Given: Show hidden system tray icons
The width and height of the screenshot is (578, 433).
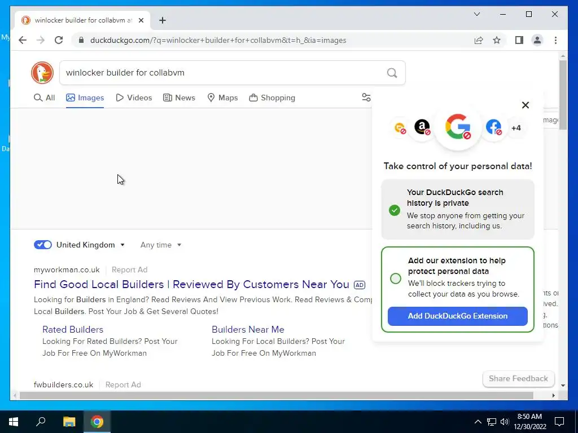Looking at the screenshot, I should (x=478, y=422).
